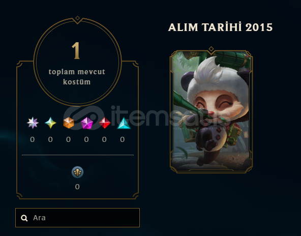Viewport: 301px width, 236px height.
Task: Select the cyan triangle tier gem icon
Action: [x=124, y=123]
